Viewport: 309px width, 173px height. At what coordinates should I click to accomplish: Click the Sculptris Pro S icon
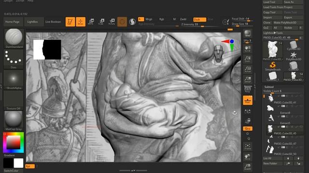[x=132, y=22]
